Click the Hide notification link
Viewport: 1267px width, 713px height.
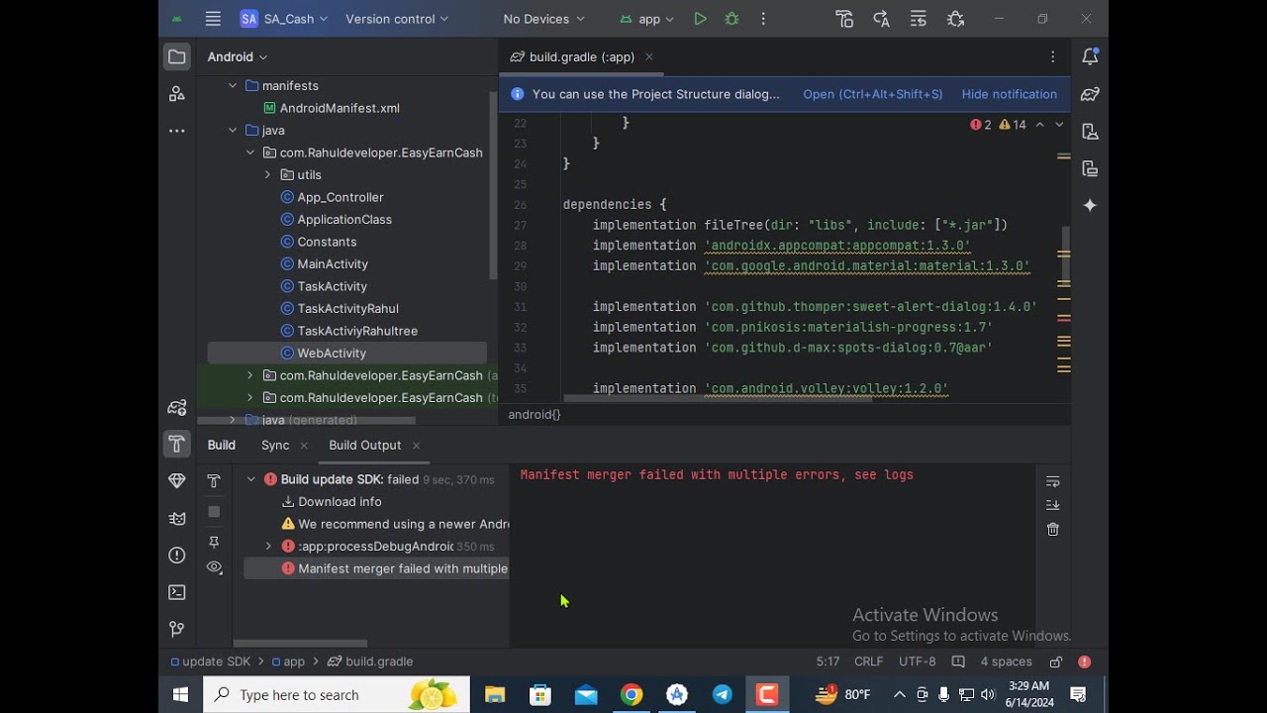(x=1010, y=94)
